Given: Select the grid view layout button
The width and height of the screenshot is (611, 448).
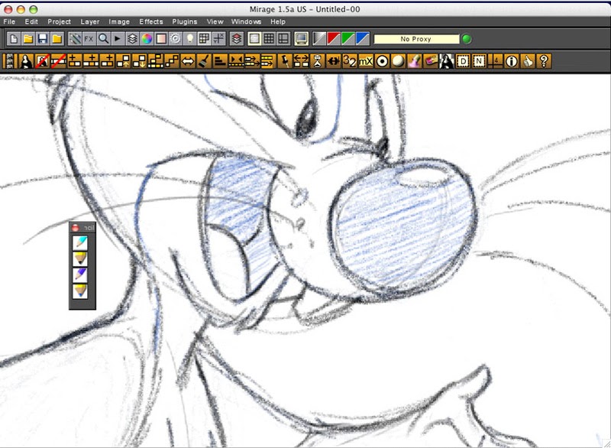Looking at the screenshot, I should point(269,38).
